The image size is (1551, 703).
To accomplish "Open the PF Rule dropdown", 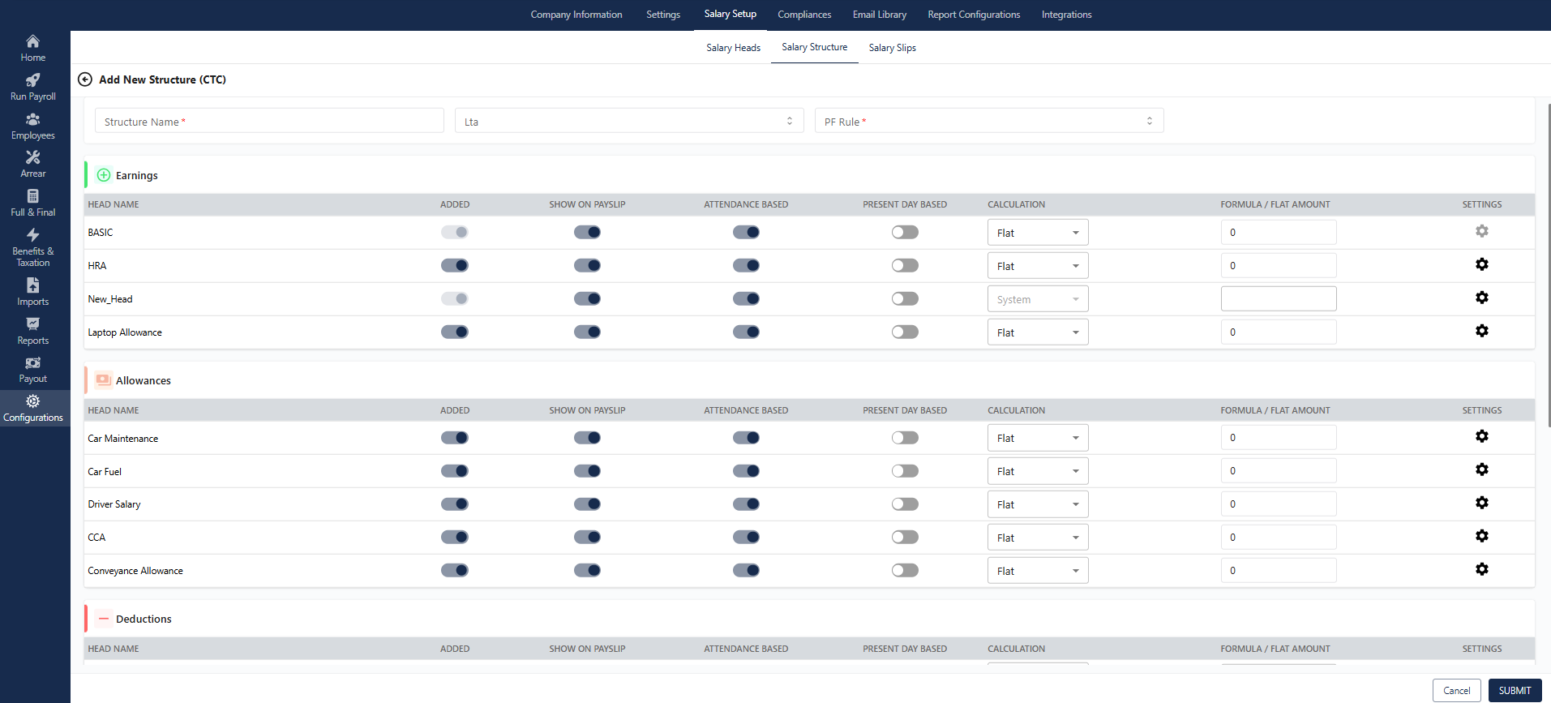I will 989,121.
